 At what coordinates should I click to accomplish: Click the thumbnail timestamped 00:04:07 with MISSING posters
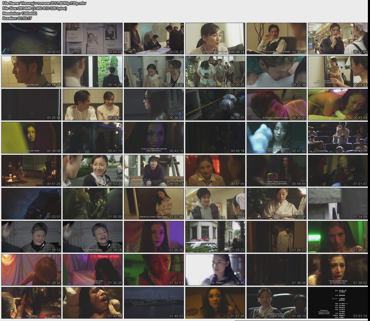click(x=92, y=39)
